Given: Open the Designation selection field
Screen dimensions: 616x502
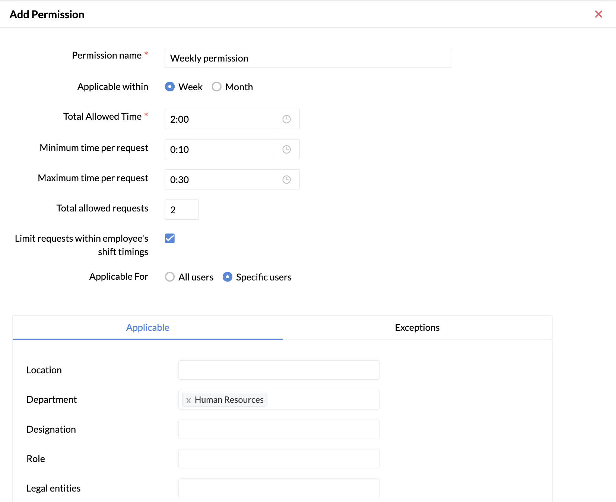Looking at the screenshot, I should click(x=279, y=429).
